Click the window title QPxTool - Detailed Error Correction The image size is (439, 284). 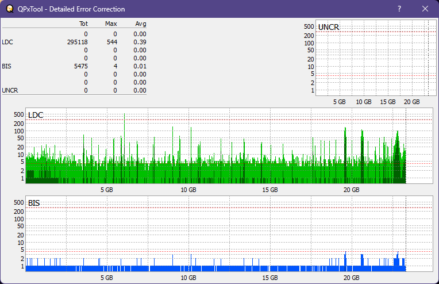coord(71,9)
